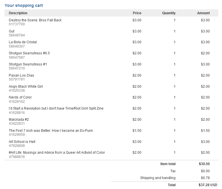Click the Amount column header
This screenshot has width=222, height=189.
(x=203, y=13)
